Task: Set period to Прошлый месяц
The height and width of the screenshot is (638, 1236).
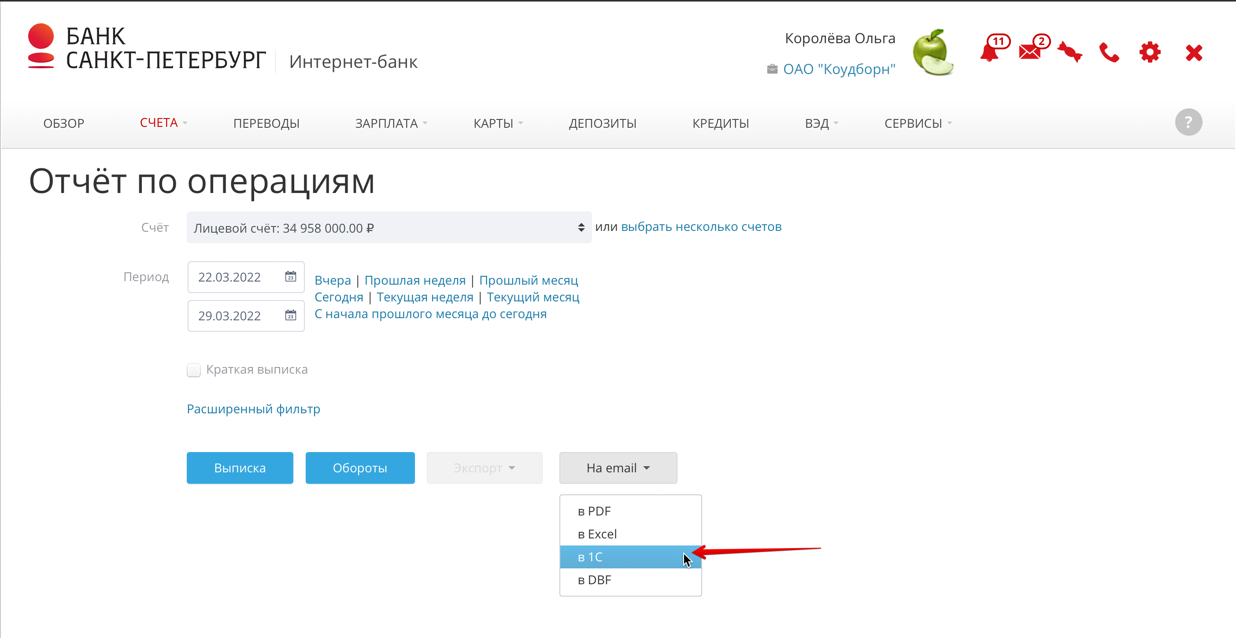Action: pos(529,280)
